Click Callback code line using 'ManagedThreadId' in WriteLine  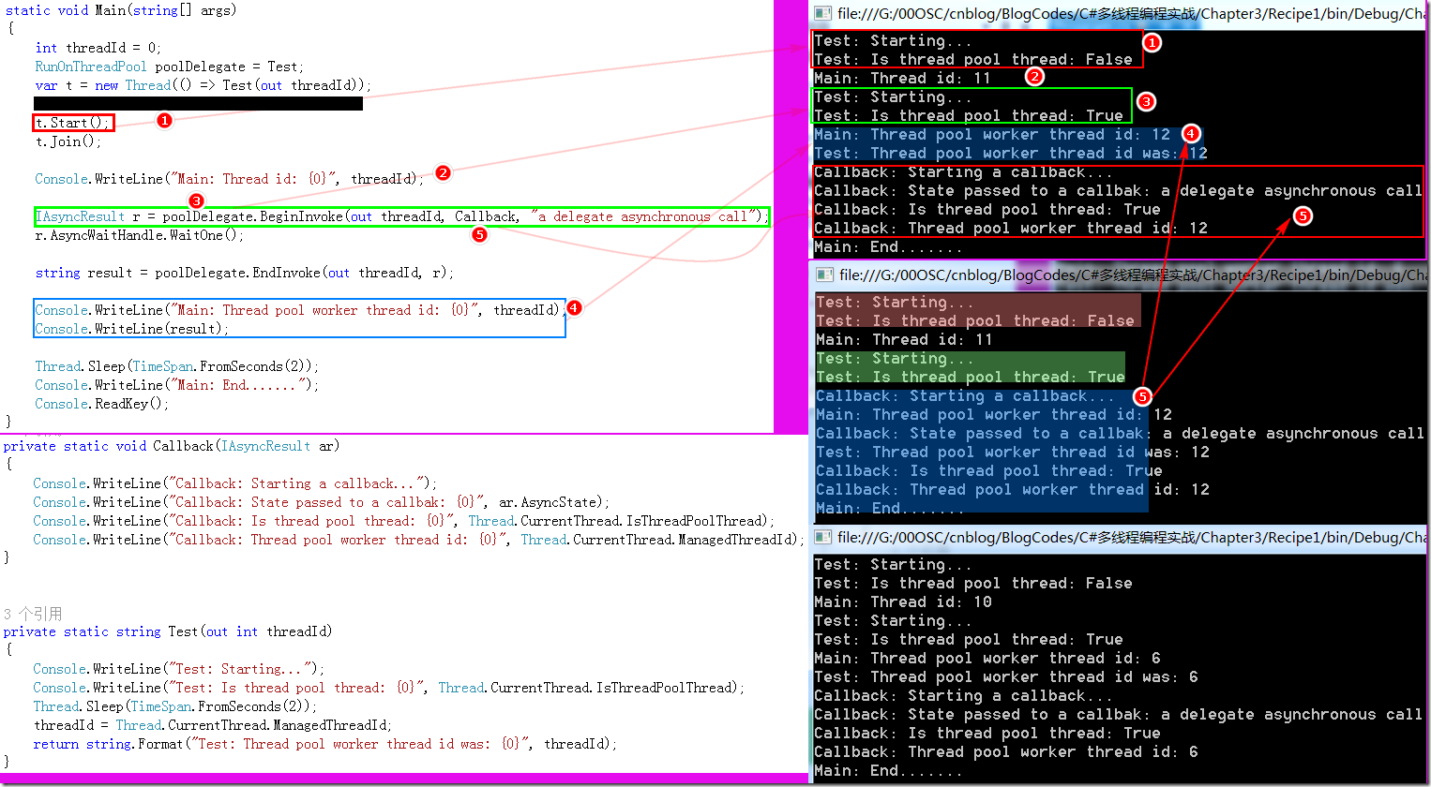click(x=419, y=540)
